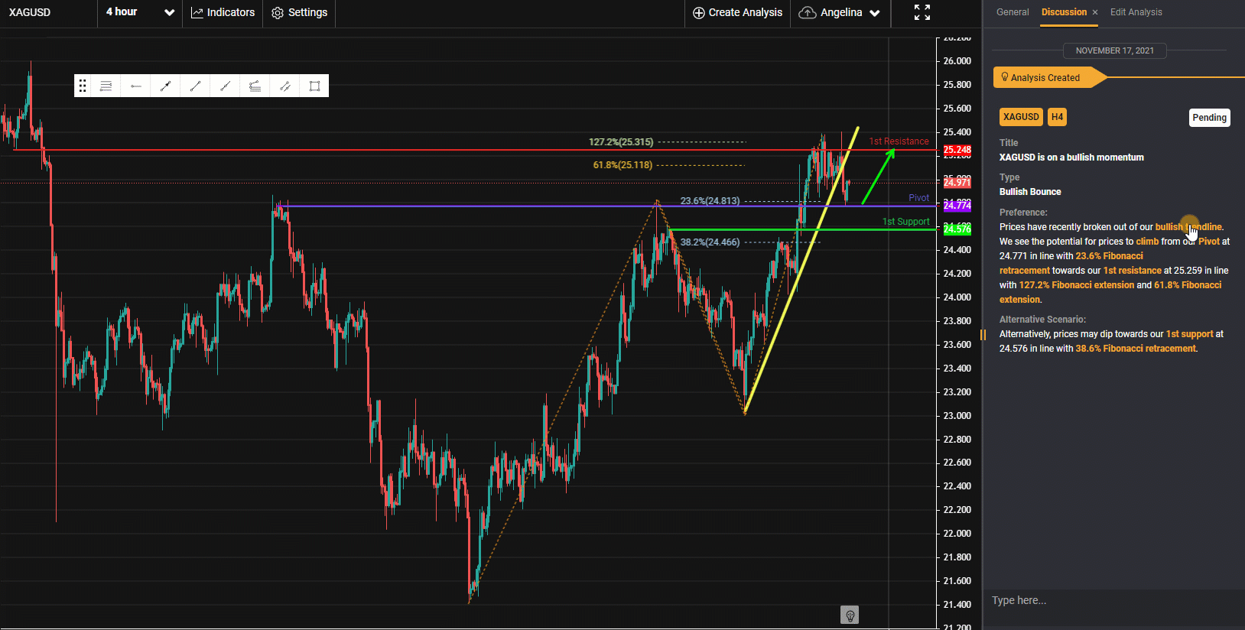Click Create Analysis button
Image resolution: width=1245 pixels, height=630 pixels.
737,12
